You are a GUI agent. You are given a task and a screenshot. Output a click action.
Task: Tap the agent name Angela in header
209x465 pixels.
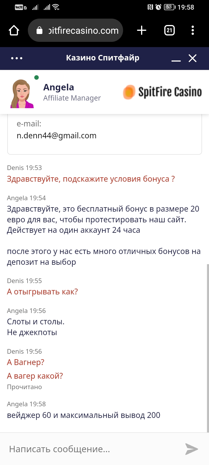tap(59, 87)
